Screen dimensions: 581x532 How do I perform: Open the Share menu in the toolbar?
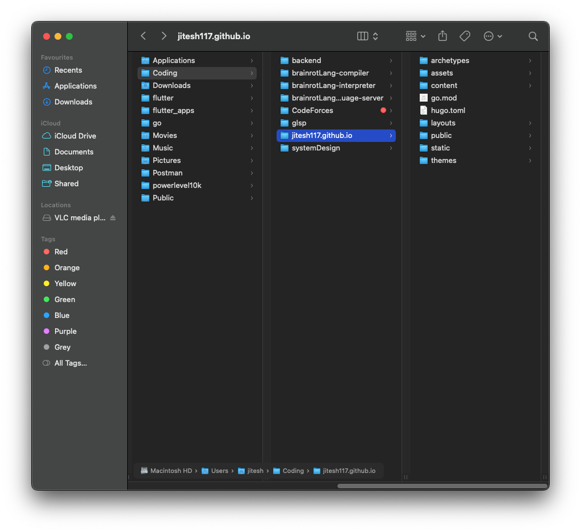coord(442,36)
